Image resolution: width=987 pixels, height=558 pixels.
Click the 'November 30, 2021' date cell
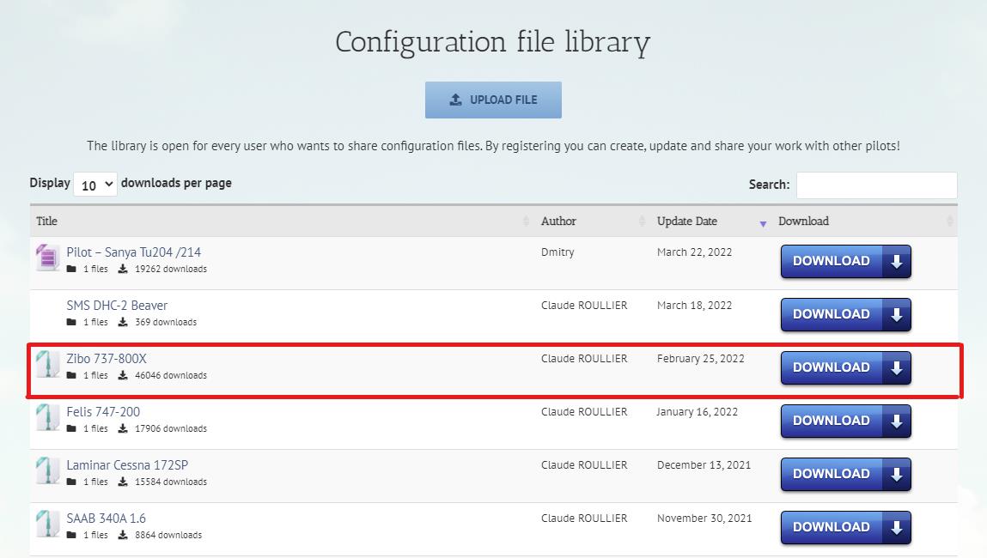(704, 519)
